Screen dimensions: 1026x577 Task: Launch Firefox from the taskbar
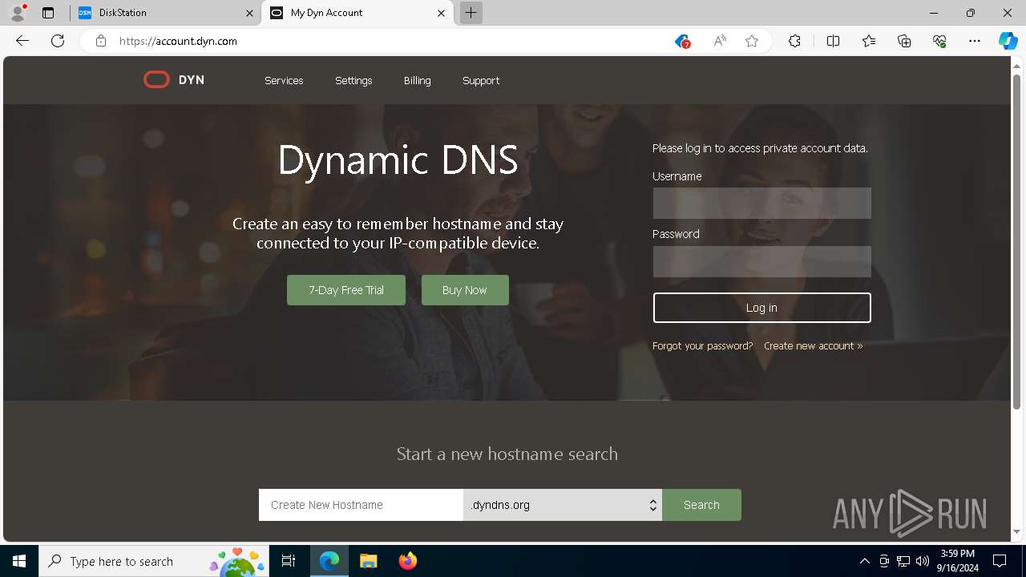coord(407,561)
